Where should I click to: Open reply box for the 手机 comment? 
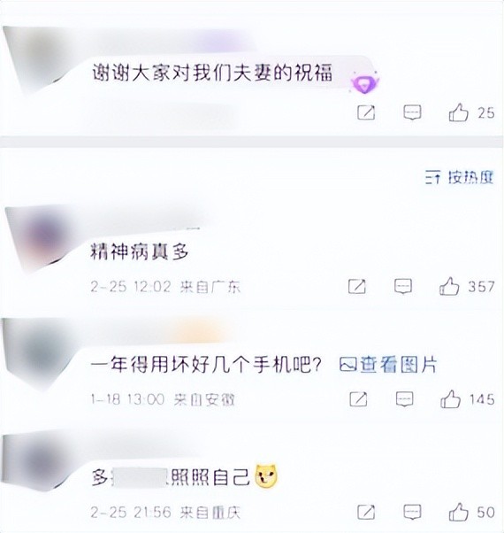click(405, 398)
